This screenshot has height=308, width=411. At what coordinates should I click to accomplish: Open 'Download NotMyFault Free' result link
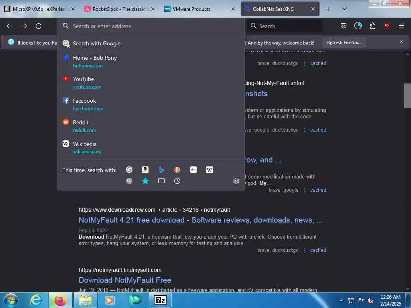point(125,280)
